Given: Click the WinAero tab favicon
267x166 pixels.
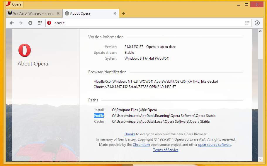Looking at the screenshot, I should [10, 13].
